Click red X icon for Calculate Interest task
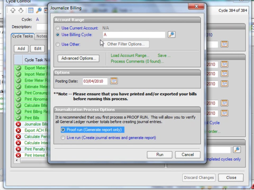254x190 pixels. tap(18, 143)
